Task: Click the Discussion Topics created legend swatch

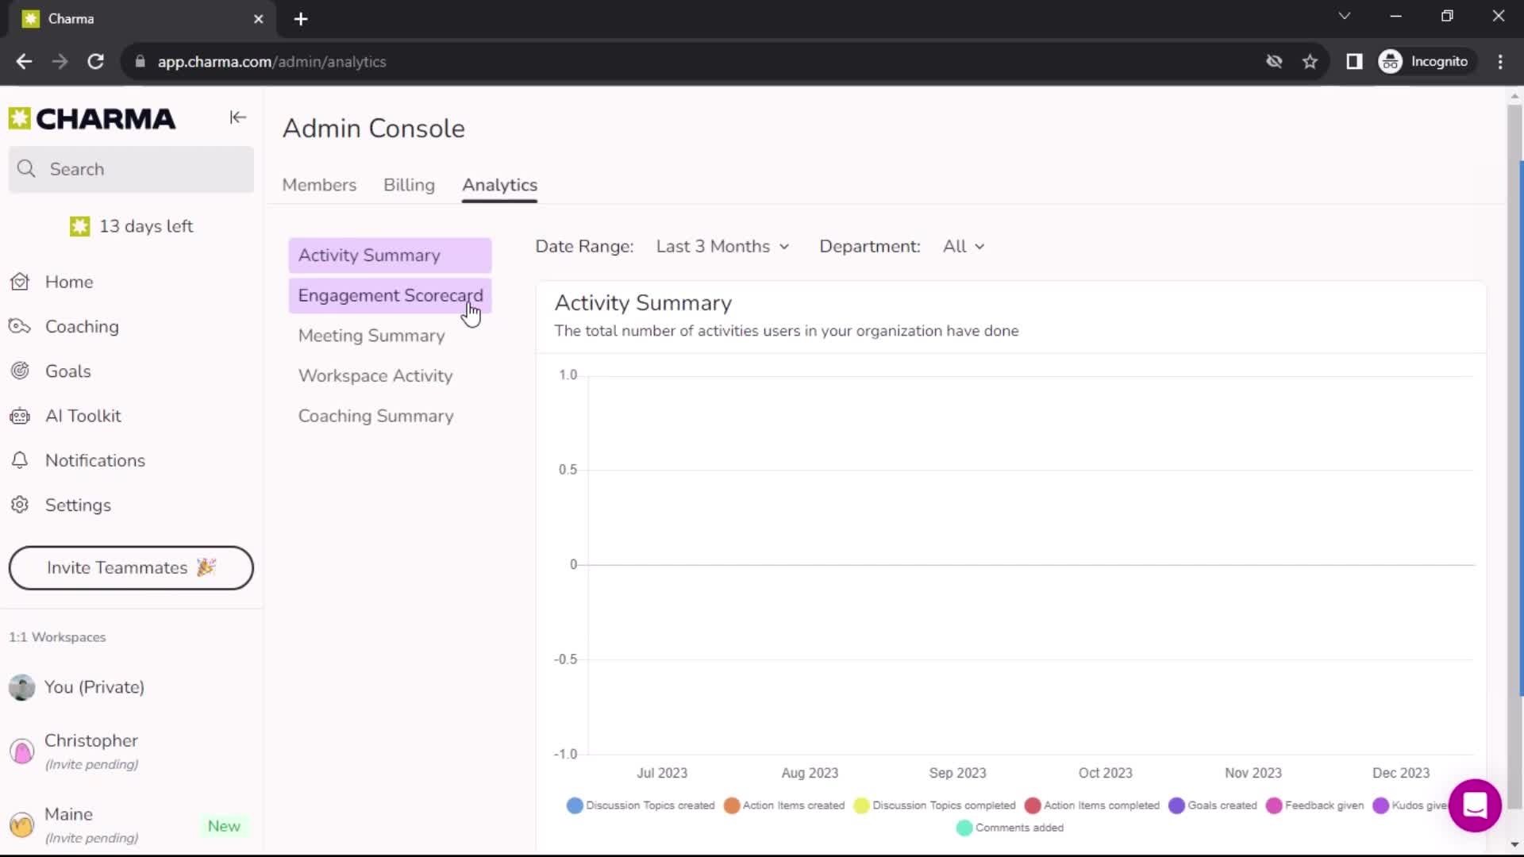Action: click(x=575, y=805)
